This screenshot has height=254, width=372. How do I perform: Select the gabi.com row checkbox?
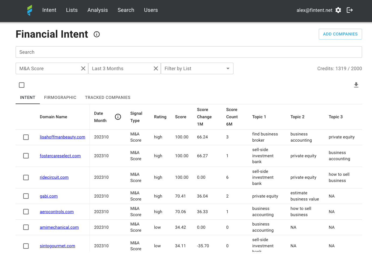pyautogui.click(x=26, y=196)
